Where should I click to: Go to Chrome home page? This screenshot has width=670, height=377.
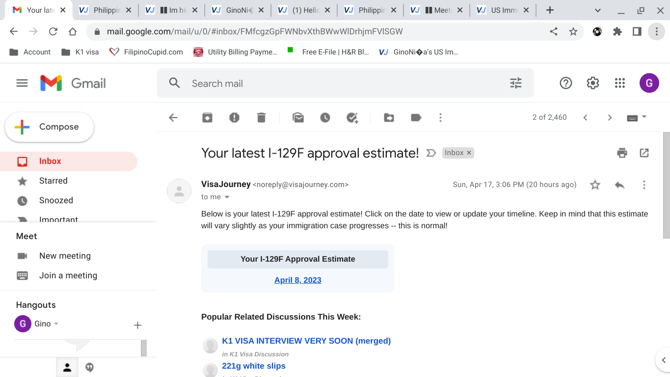73,31
